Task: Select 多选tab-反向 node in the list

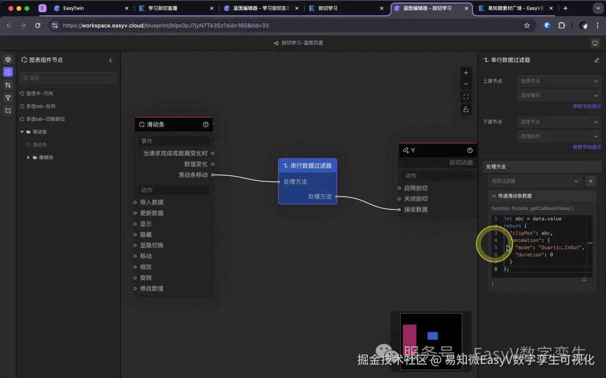Action: click(x=40, y=106)
